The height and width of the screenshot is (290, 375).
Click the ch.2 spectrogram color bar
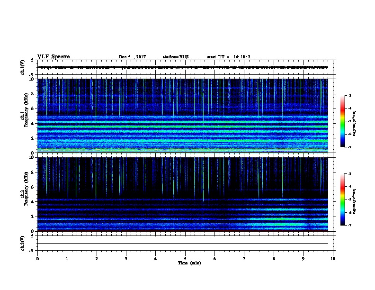click(x=343, y=199)
